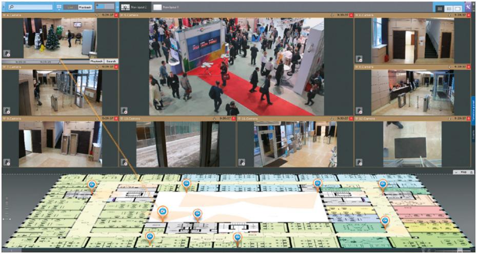Click the Search button under camera 4

coord(111,61)
